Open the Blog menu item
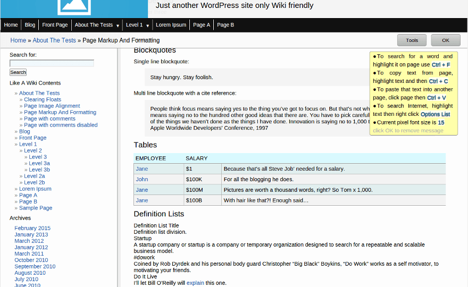The image size is (468, 287). [30, 25]
